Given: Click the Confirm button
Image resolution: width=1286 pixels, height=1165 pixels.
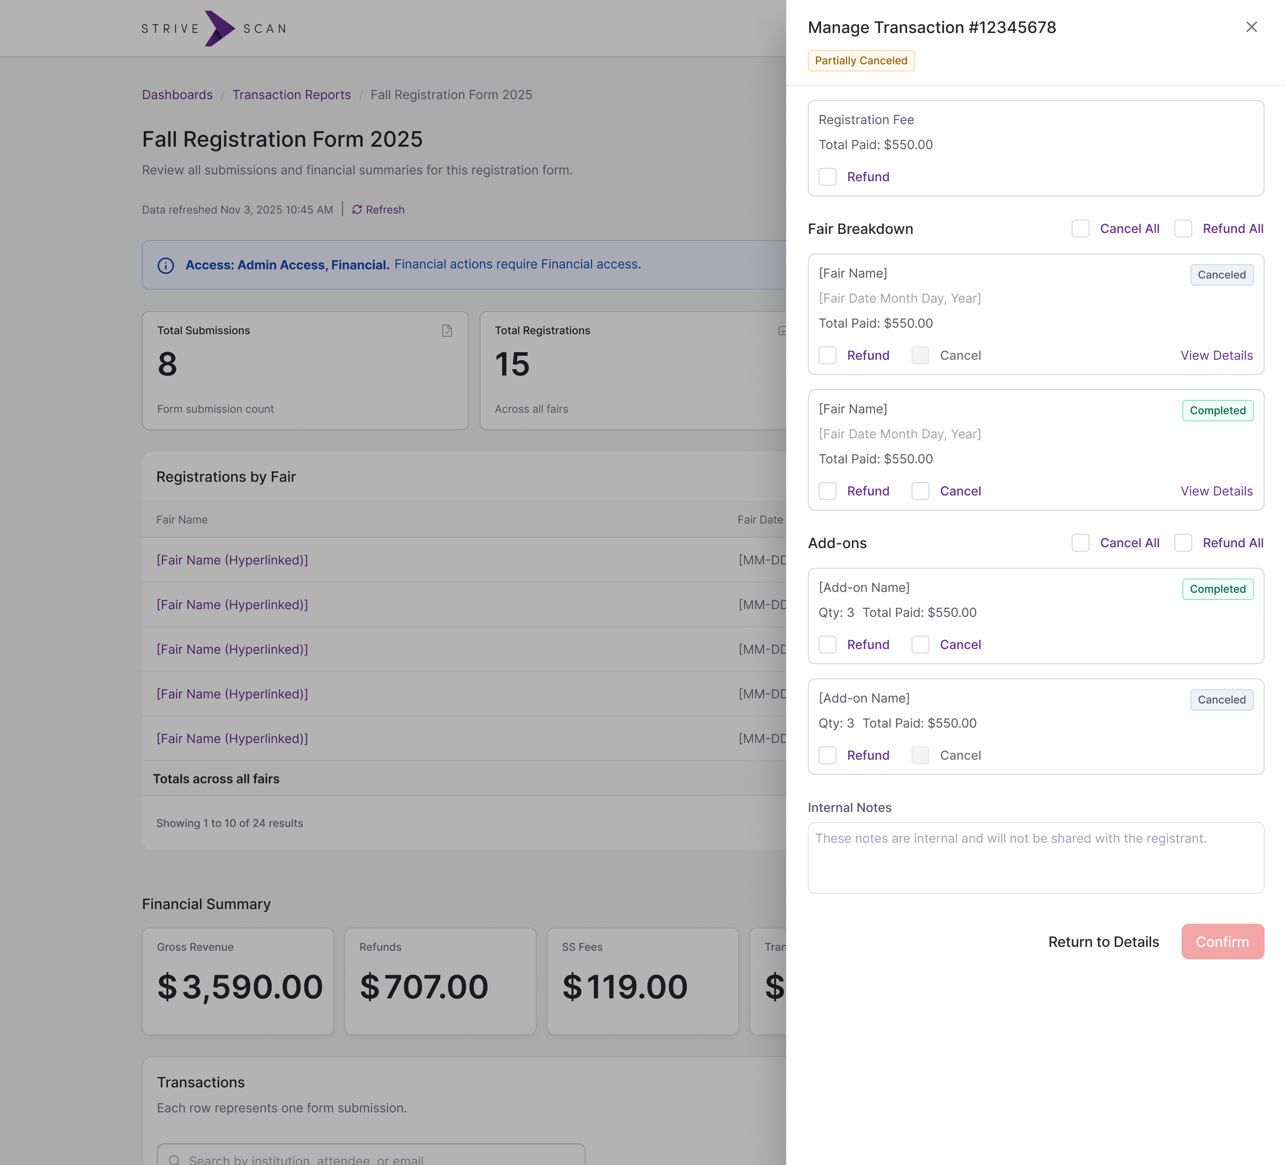Looking at the screenshot, I should click(1222, 941).
